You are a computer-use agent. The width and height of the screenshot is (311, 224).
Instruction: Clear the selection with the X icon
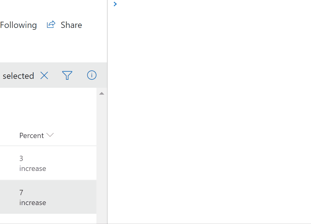click(44, 75)
